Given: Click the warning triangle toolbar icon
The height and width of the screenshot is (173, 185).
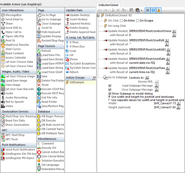Looking at the screenshot, I should tap(159, 10).
